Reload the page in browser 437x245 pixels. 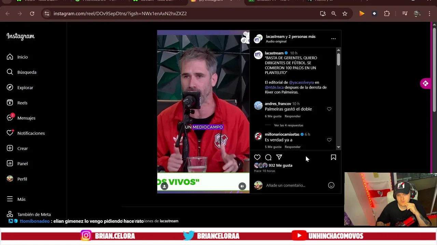(32, 14)
